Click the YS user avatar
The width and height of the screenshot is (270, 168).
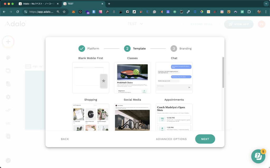coord(261,24)
